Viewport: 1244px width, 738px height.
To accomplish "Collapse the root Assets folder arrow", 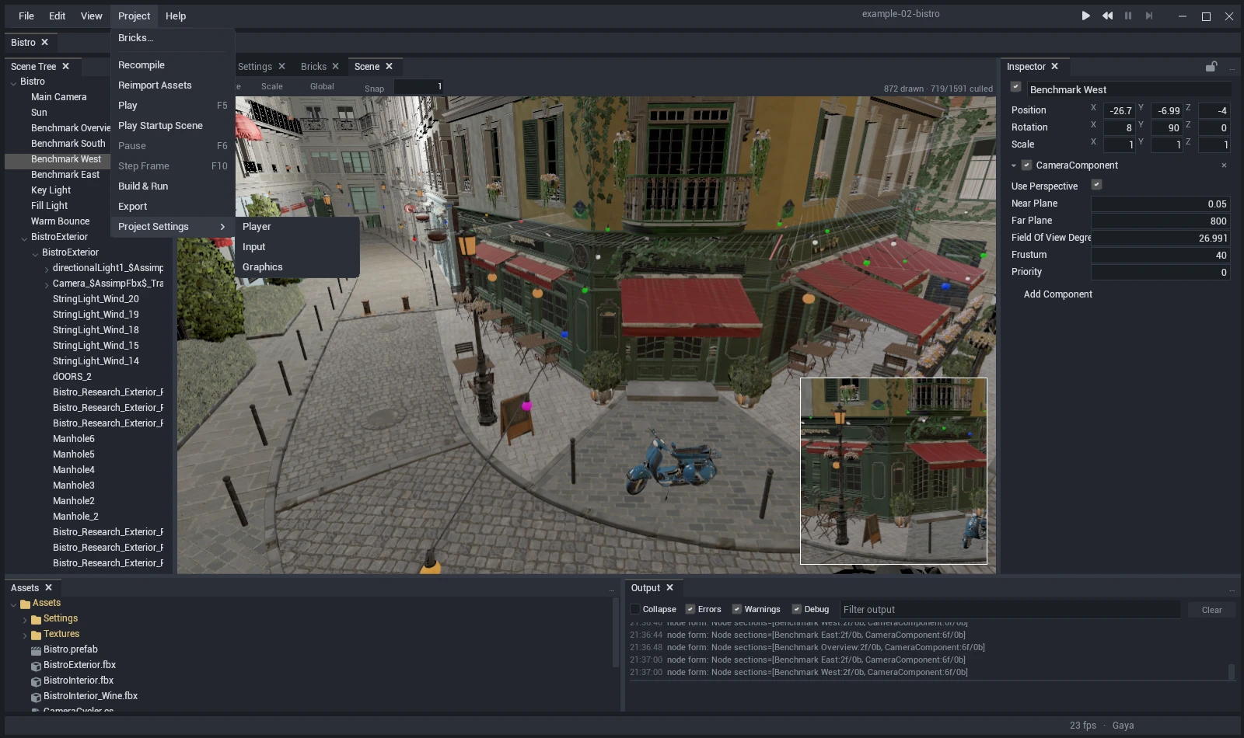I will coord(13,604).
